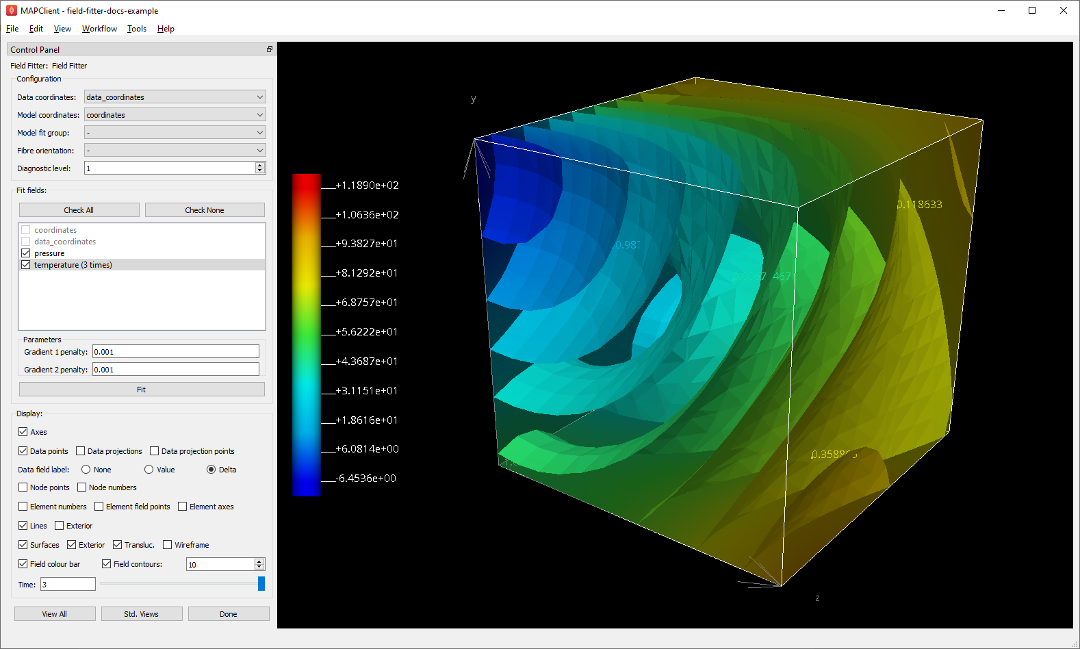Undock the Control Panel with float icon

(x=270, y=49)
